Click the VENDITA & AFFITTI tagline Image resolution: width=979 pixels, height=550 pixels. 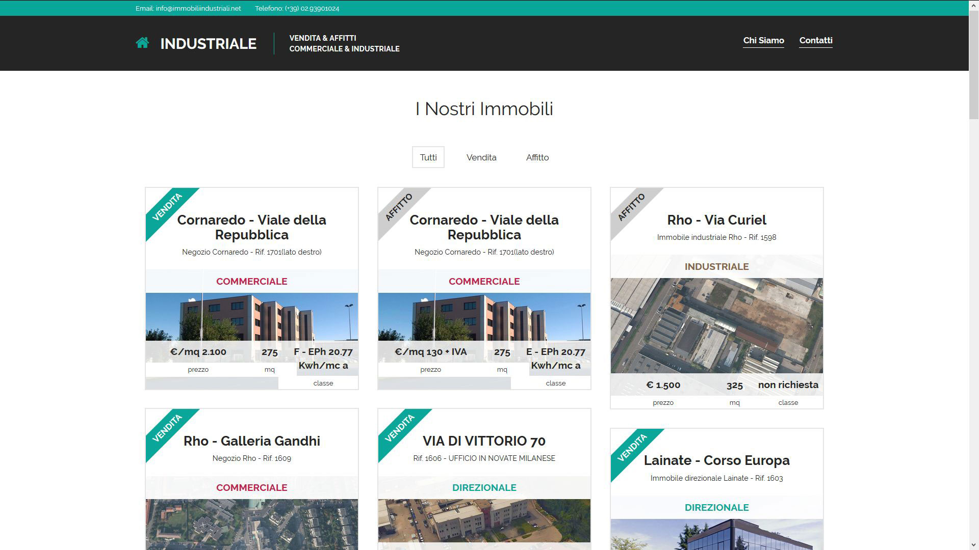(x=323, y=38)
